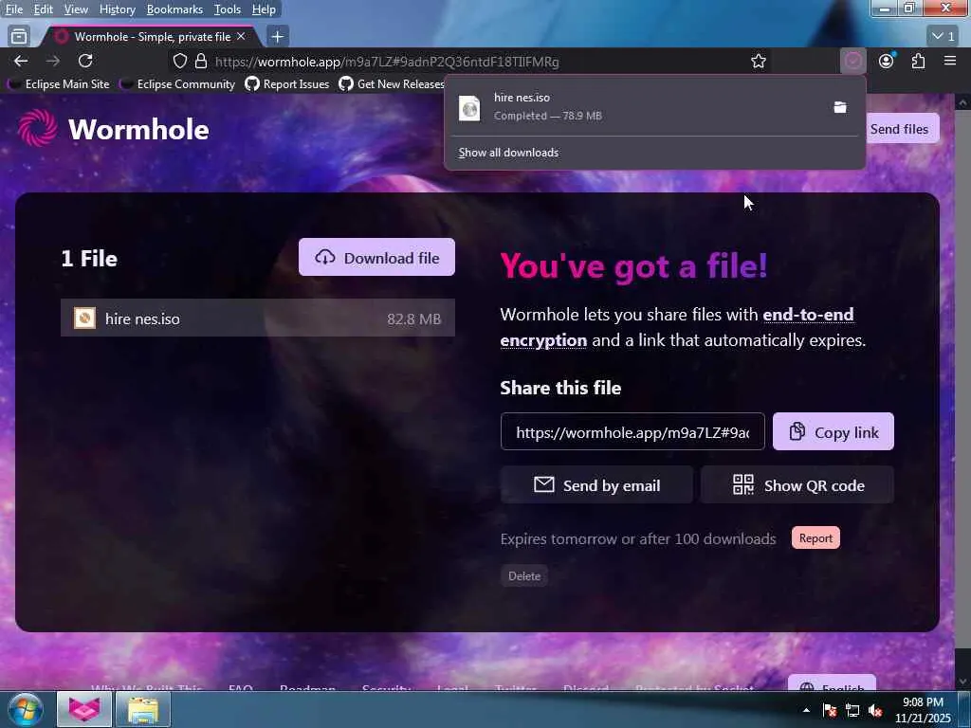Click the Copy link button

click(x=833, y=431)
